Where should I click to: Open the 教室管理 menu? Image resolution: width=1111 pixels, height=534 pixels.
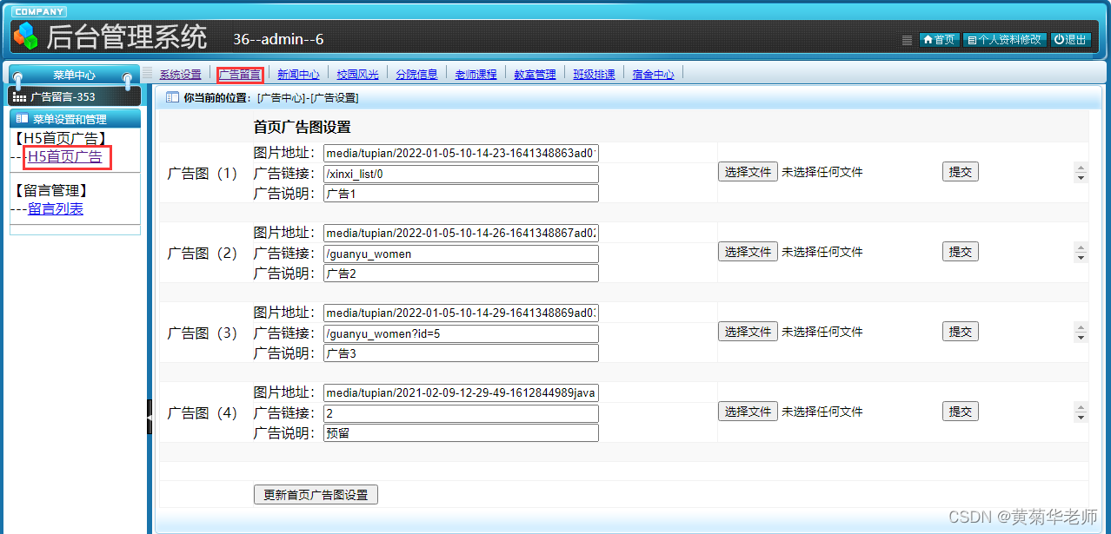535,75
